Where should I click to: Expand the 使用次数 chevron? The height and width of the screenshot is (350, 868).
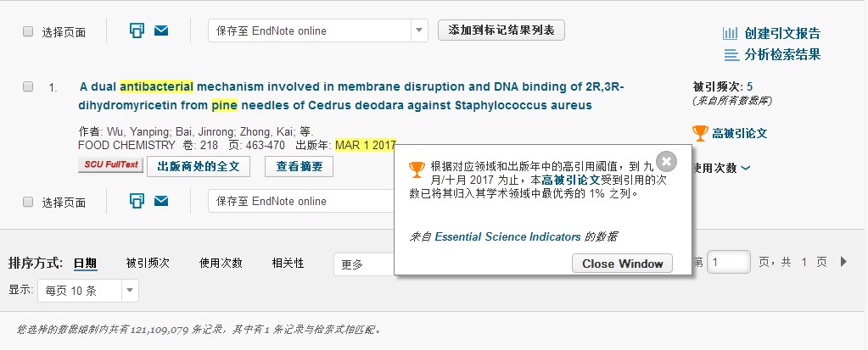746,168
